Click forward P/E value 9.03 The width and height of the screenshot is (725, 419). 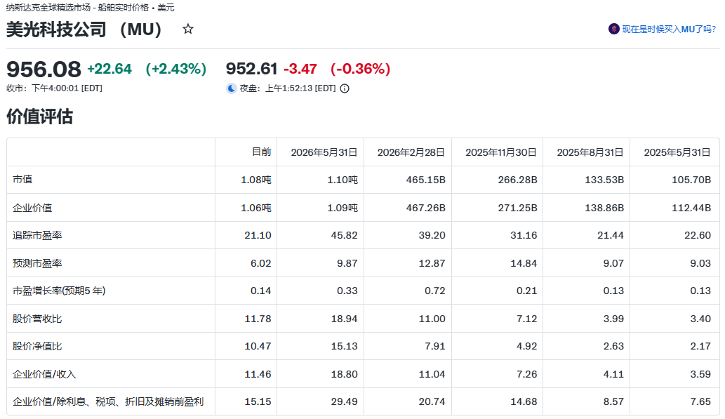[x=700, y=263]
